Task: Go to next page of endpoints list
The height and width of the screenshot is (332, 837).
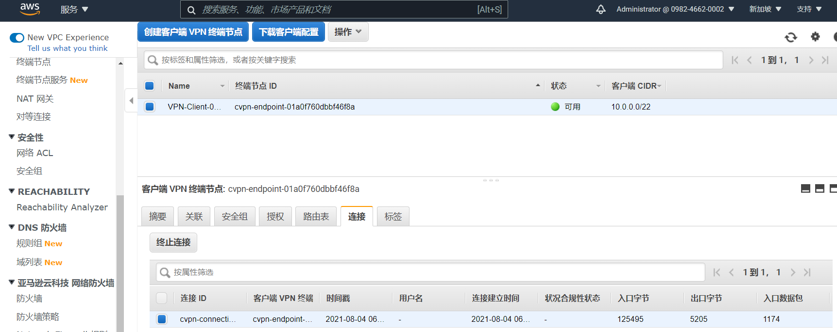Action: click(x=811, y=60)
